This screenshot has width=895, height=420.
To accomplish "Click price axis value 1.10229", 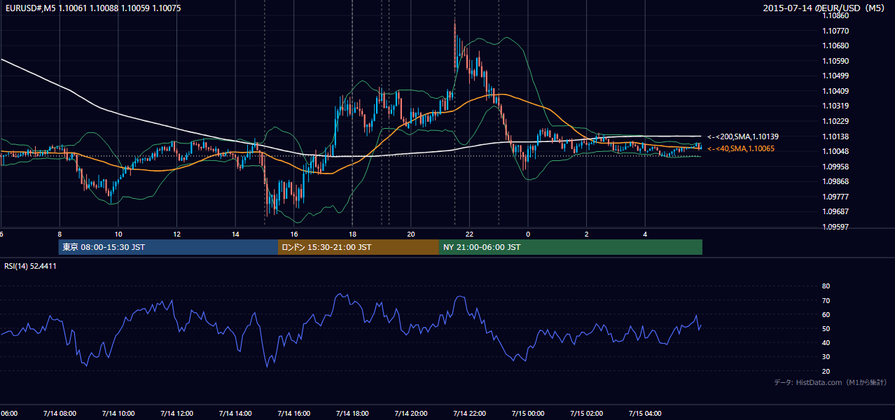I will coord(835,122).
